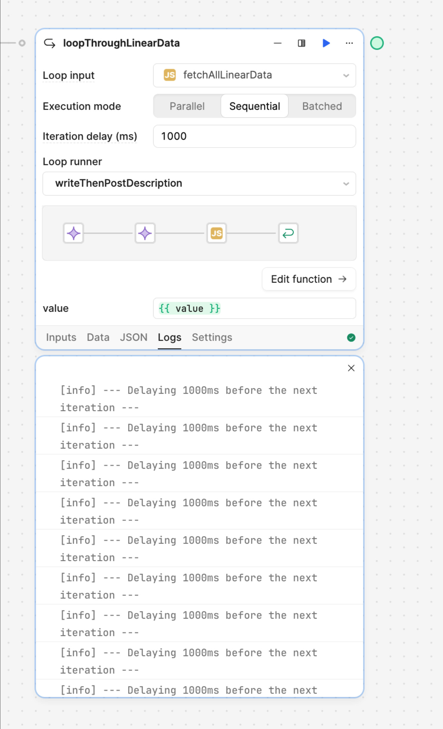Viewport: 443px width, 729px height.
Task: Open the three-dot more options menu
Action: click(x=349, y=43)
